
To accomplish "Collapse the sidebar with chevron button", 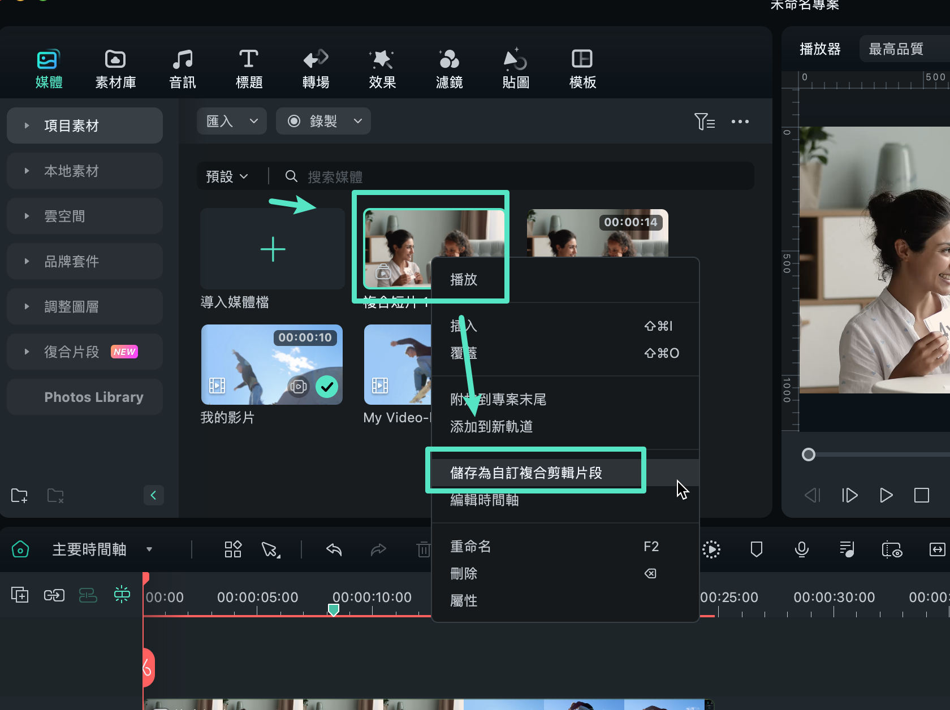I will [153, 495].
